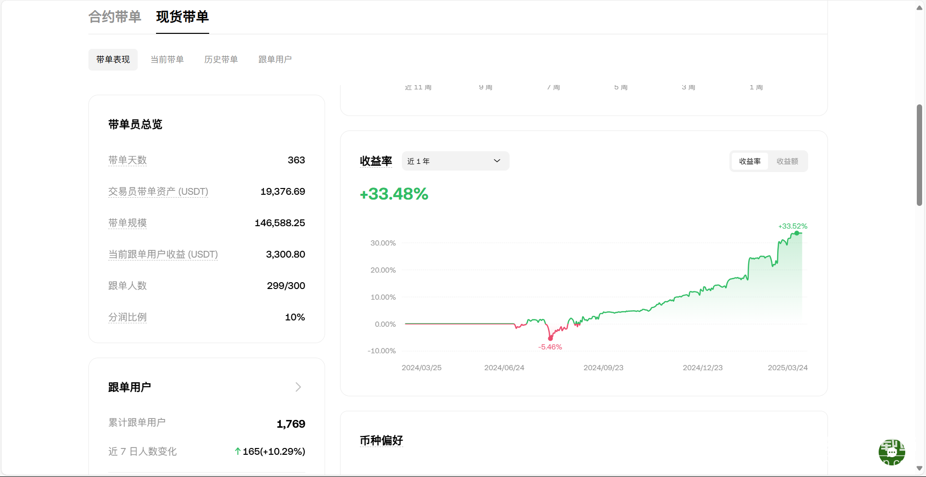Open the 带单表现 sub-tab
Image resolution: width=926 pixels, height=477 pixels.
point(113,59)
